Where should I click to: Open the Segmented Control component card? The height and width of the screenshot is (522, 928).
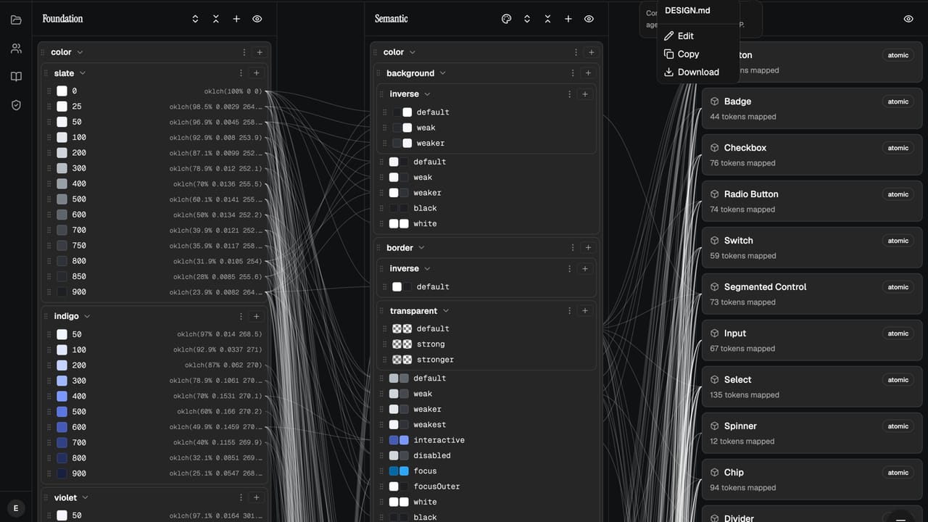pos(811,294)
